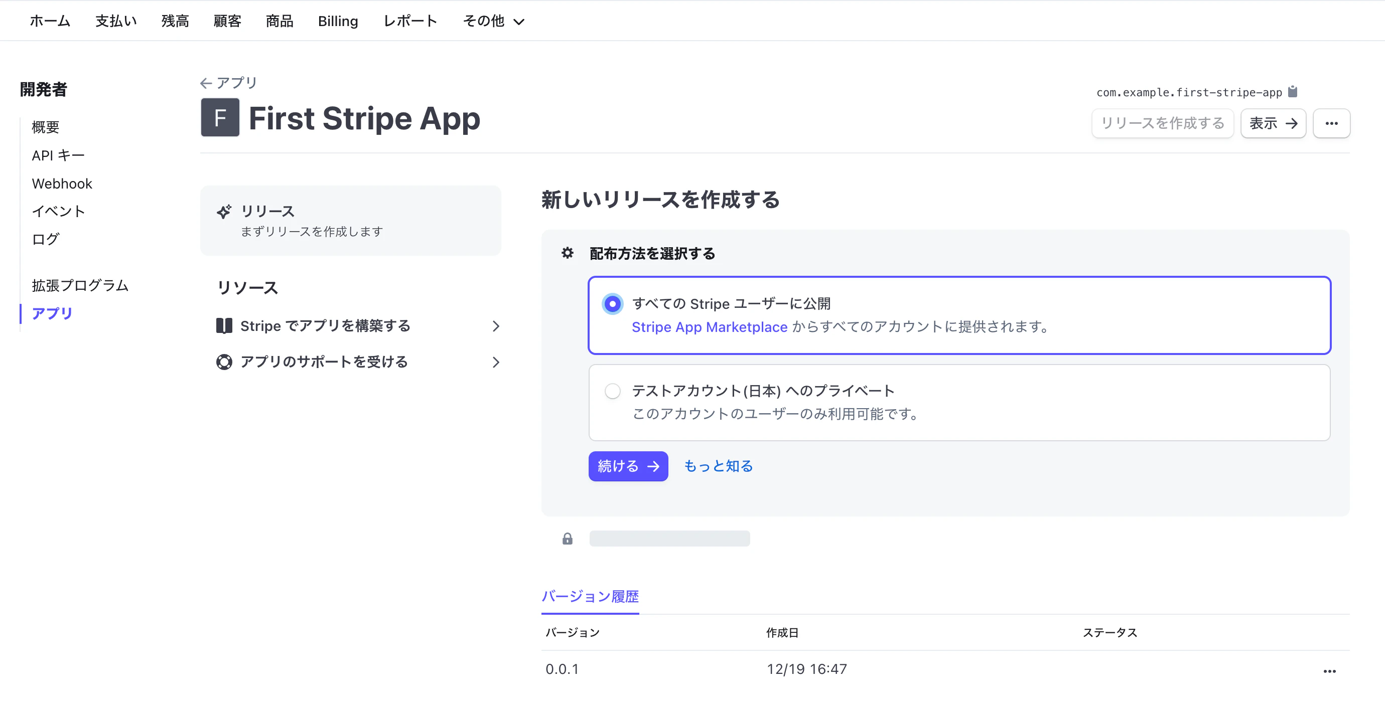Open Billing in top navigation

click(x=338, y=21)
